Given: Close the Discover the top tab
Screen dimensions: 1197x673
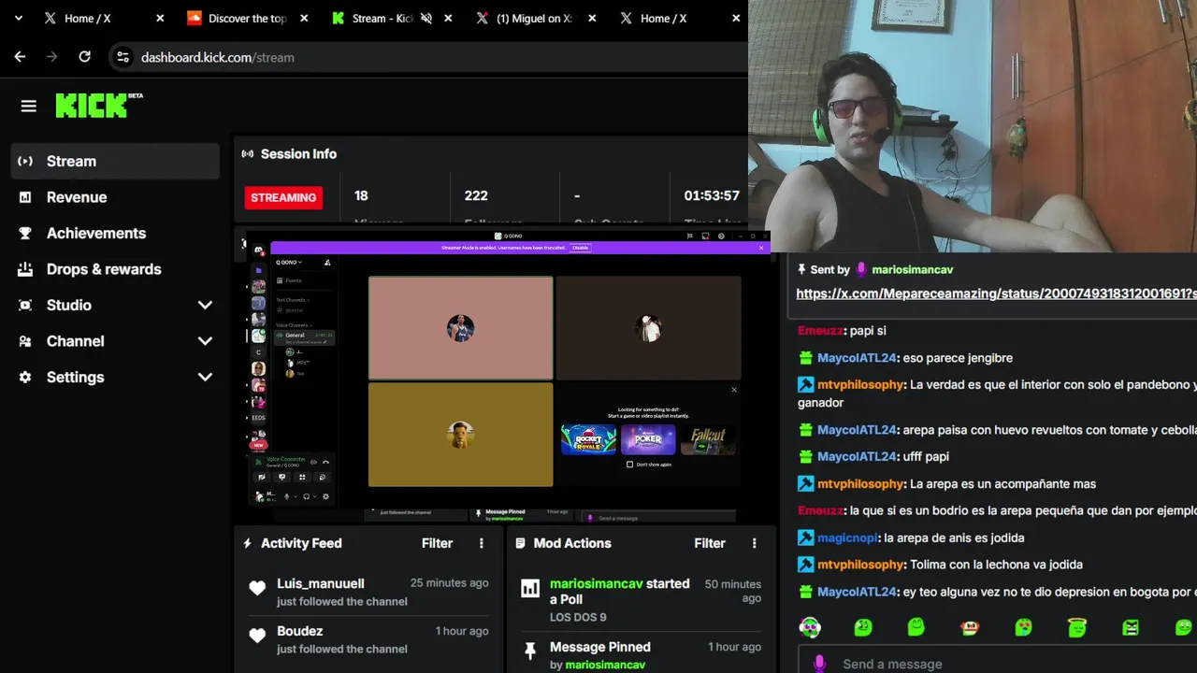Looking at the screenshot, I should pos(304,18).
